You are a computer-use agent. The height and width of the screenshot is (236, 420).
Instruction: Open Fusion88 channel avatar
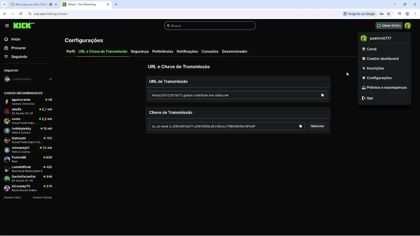point(7,159)
